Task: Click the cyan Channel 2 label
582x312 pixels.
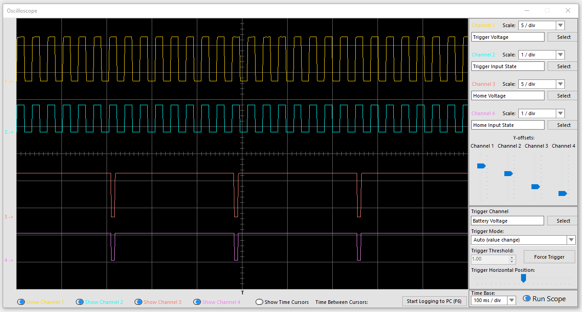Action: point(483,55)
